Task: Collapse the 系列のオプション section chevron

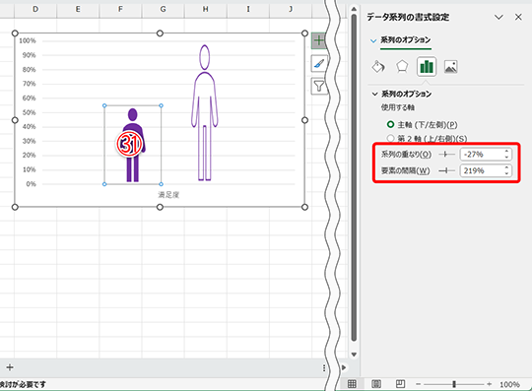Action: click(x=375, y=94)
